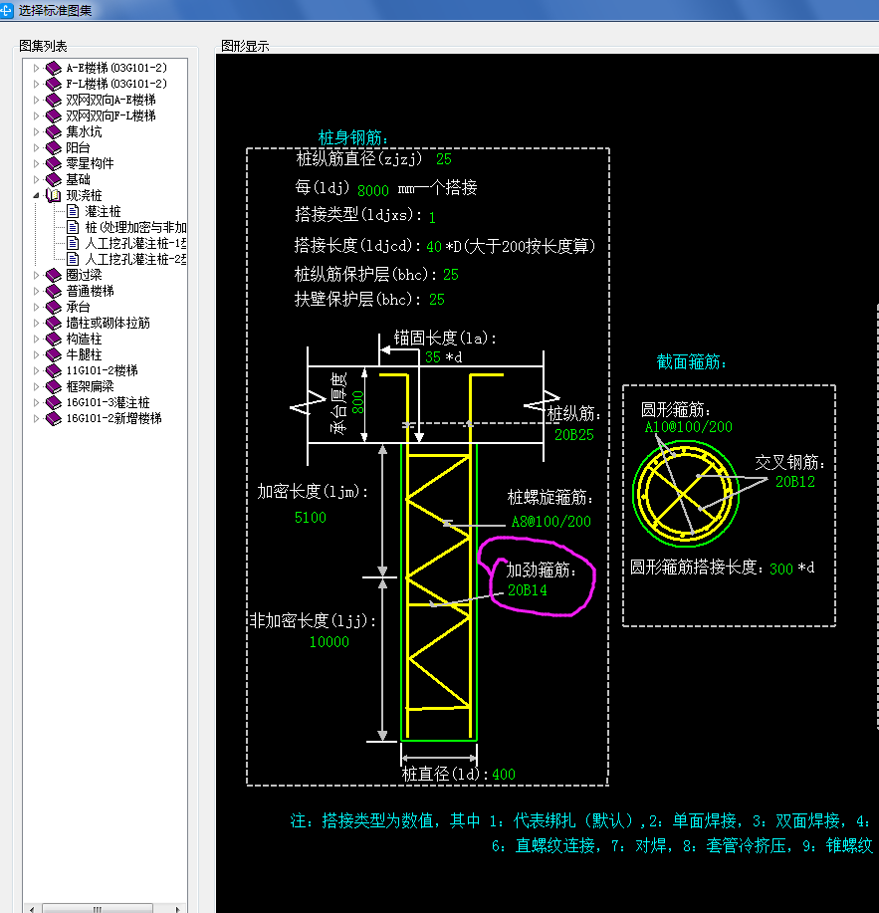Click the 承台 book icon

click(54, 307)
